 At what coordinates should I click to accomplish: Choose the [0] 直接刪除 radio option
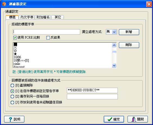[12, 85]
